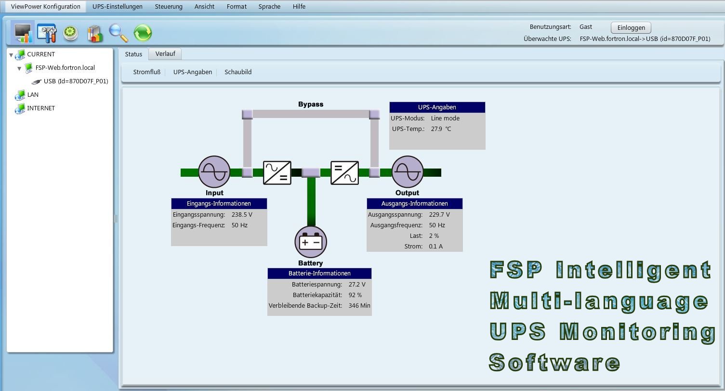Click the Batterie-Informationen panel header
This screenshot has height=391, width=725.
coord(319,274)
